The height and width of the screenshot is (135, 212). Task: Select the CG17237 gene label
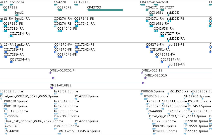pos(167,7)
